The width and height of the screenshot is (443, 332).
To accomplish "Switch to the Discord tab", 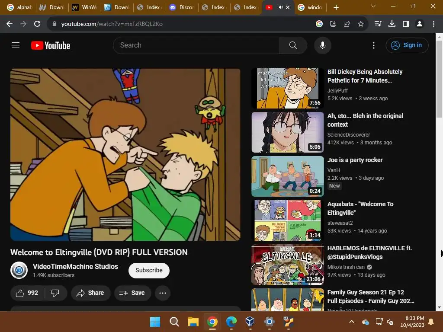I will point(182,7).
